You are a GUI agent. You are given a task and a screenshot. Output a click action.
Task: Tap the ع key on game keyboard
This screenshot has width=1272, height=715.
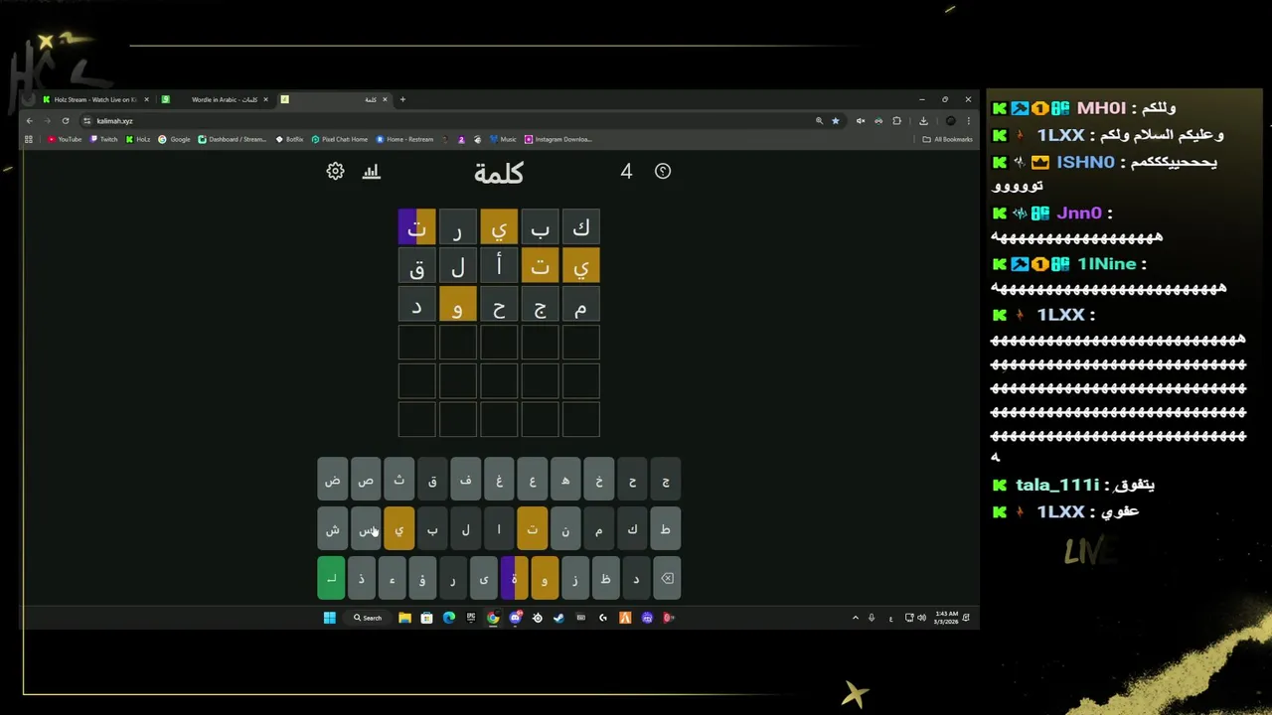[x=532, y=480]
